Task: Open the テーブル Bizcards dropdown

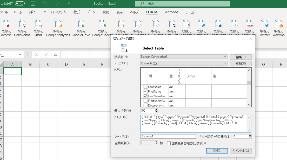Action: [x=225, y=63]
